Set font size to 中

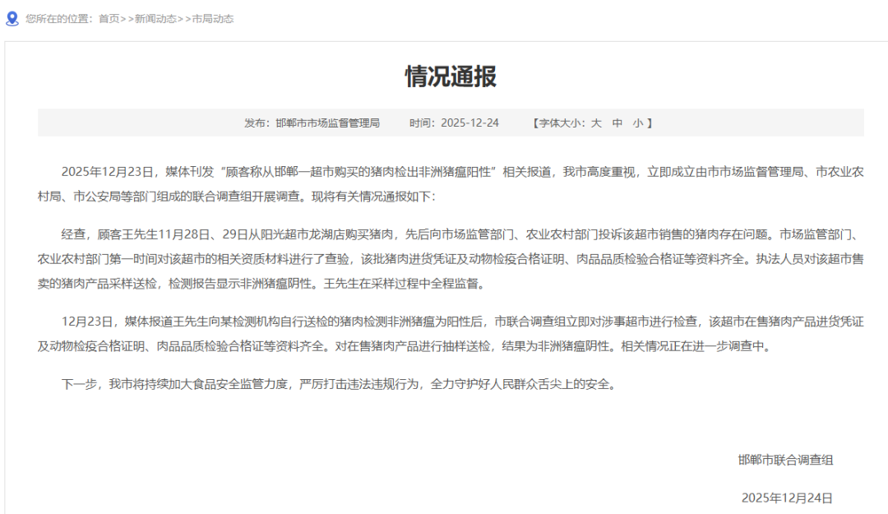(x=617, y=123)
